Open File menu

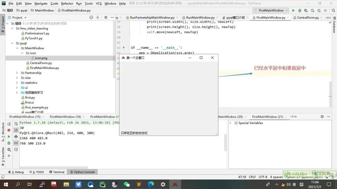[11, 3]
